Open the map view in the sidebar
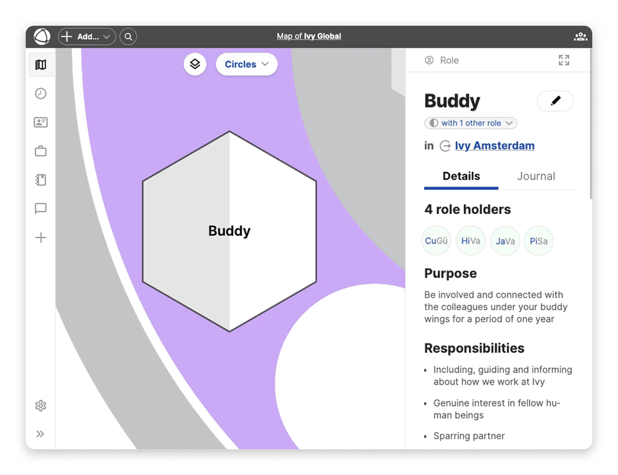 41,64
